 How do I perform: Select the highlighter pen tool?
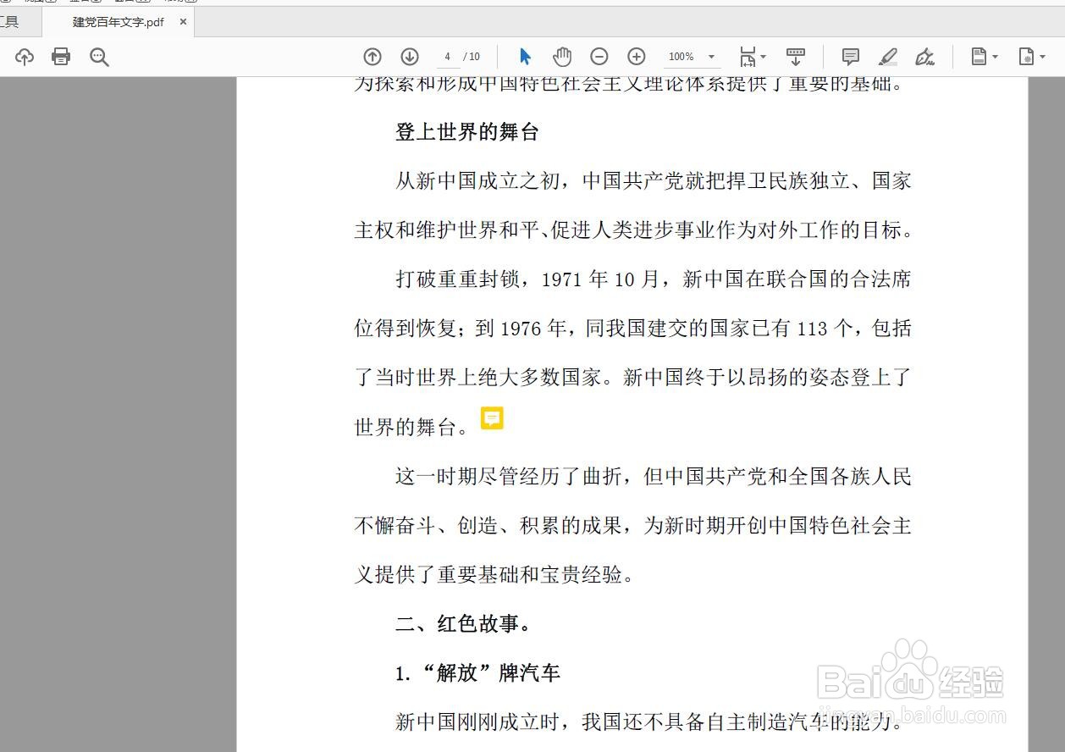click(x=887, y=57)
